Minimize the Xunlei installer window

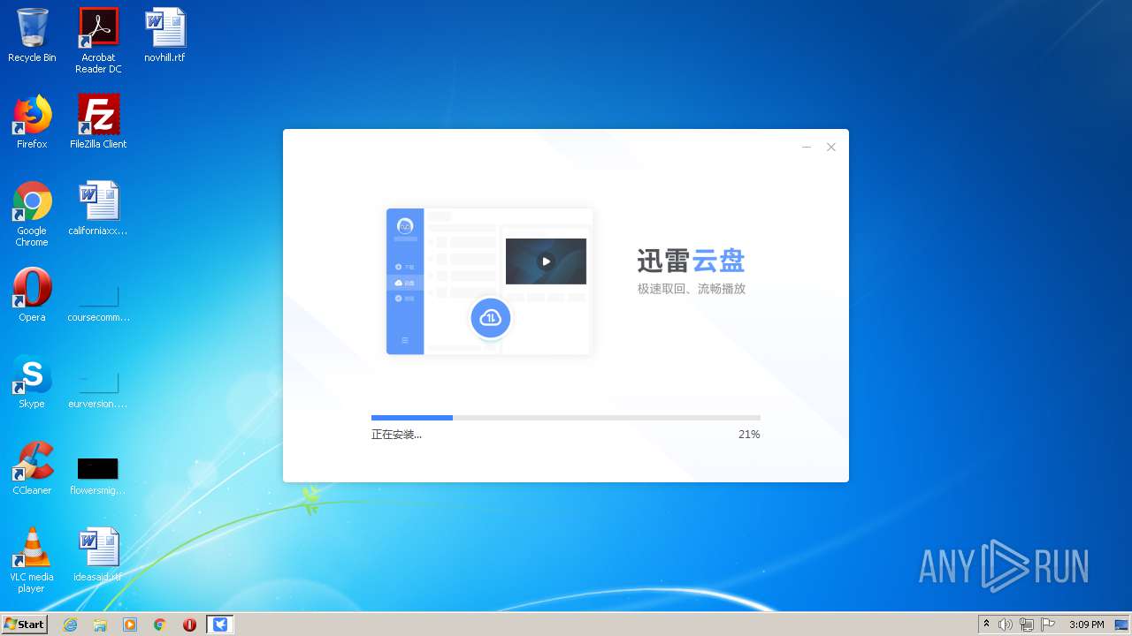[807, 148]
